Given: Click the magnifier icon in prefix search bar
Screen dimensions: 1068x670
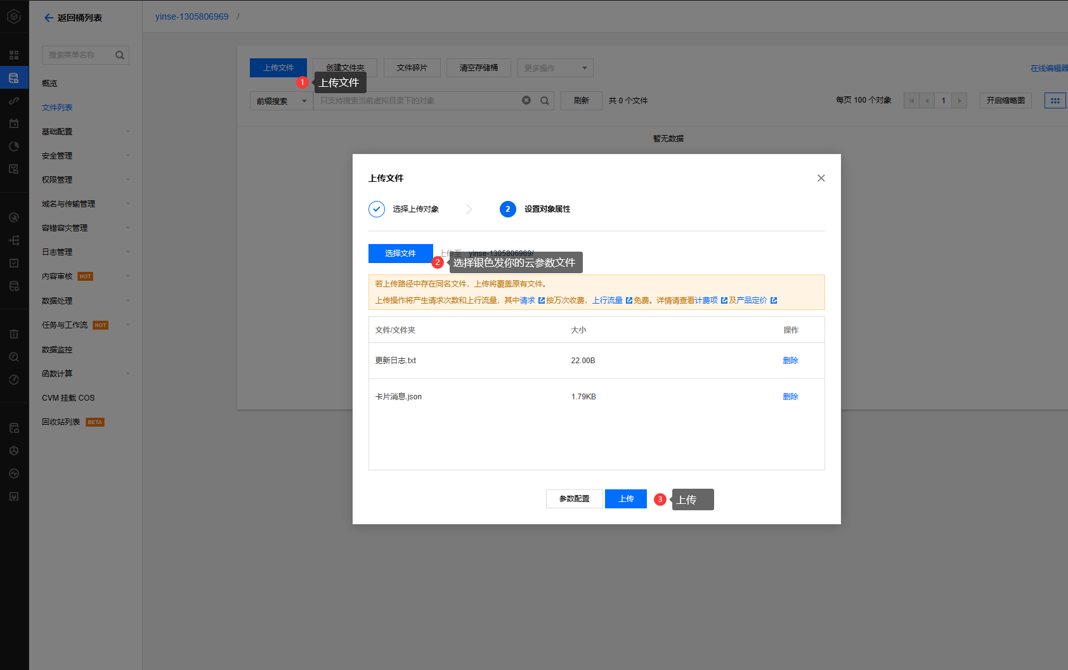Looking at the screenshot, I should click(545, 100).
